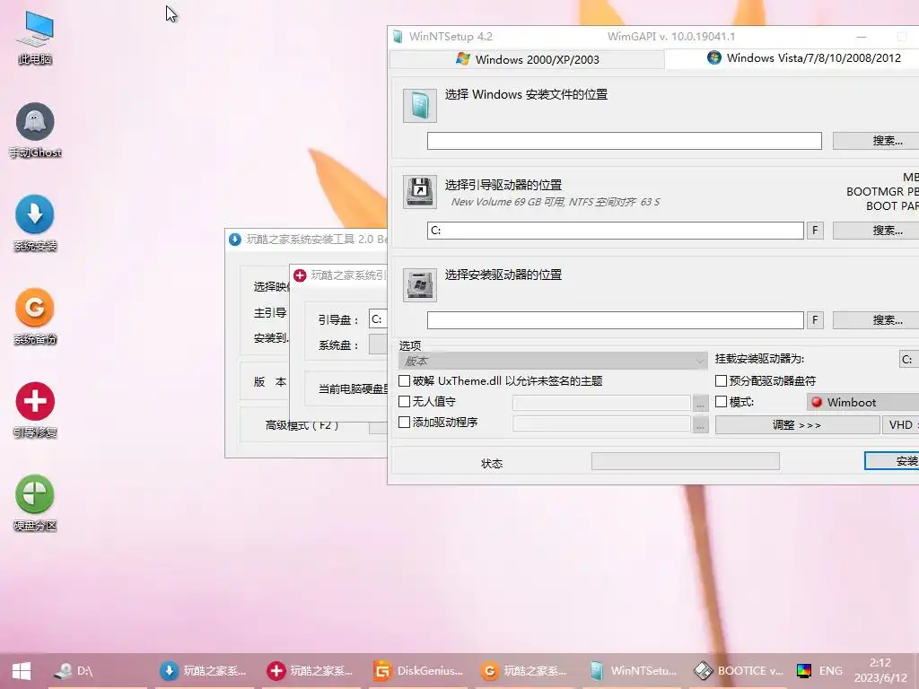
Task: Toggle the 模式 checkbox
Action: pos(722,401)
